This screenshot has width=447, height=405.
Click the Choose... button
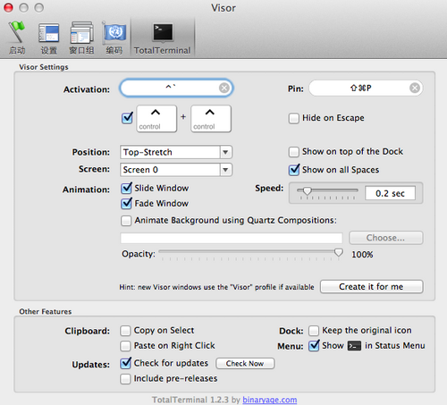coord(385,238)
